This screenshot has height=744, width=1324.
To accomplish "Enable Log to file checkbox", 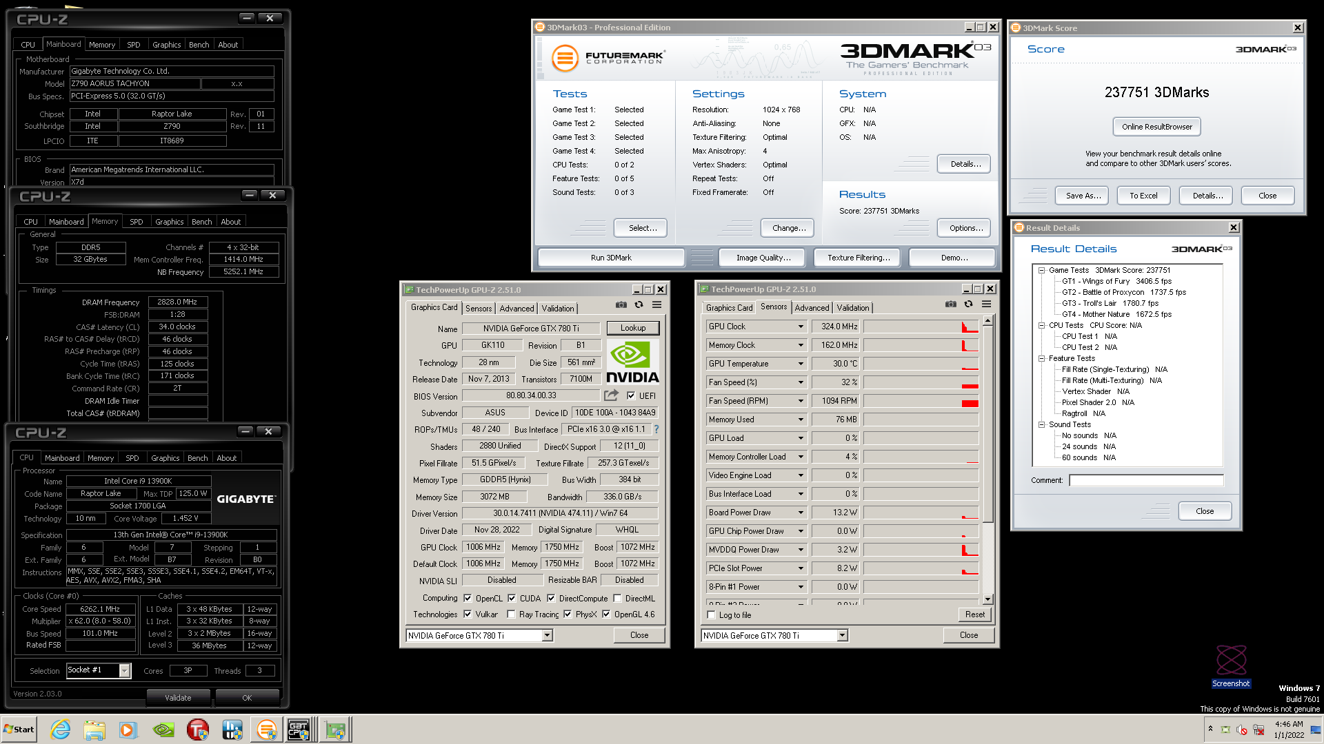I will 711,615.
